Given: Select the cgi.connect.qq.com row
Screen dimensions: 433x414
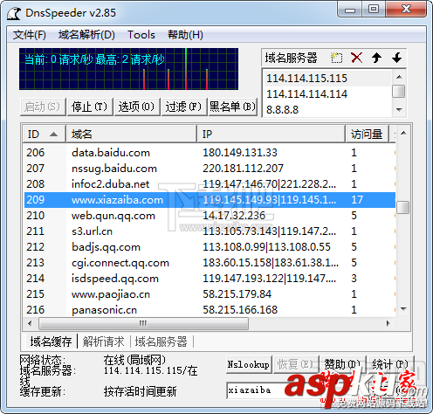Looking at the screenshot, I should point(210,263).
